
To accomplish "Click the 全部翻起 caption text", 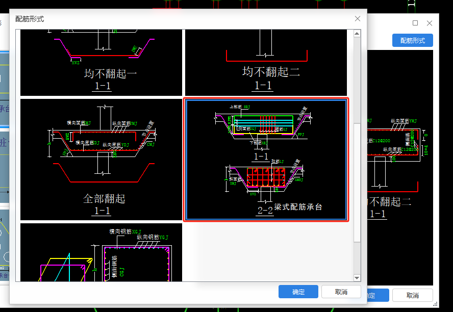I will pos(104,199).
